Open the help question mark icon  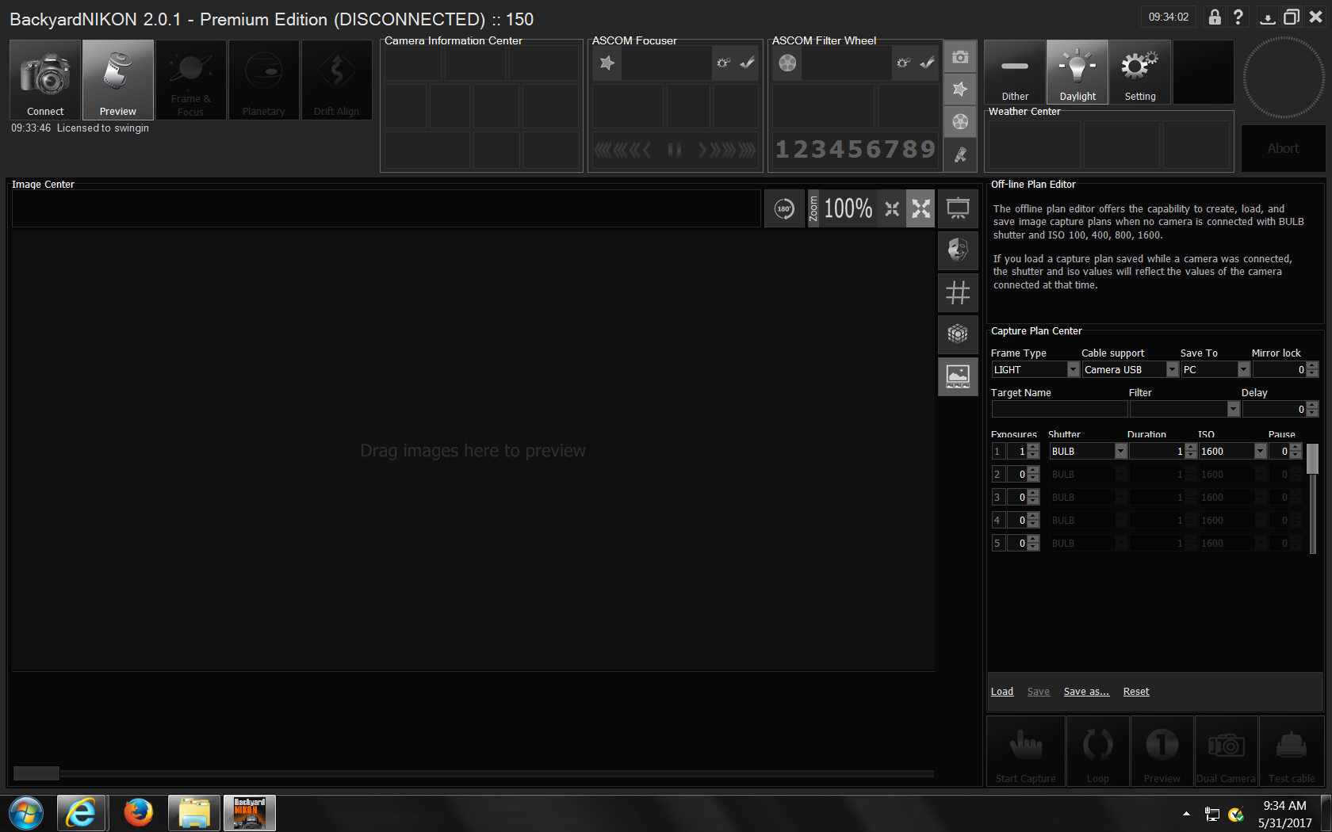tap(1238, 17)
